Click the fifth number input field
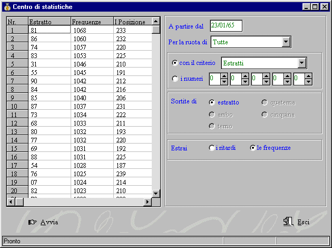This screenshot has height=248, width=332. [299, 79]
